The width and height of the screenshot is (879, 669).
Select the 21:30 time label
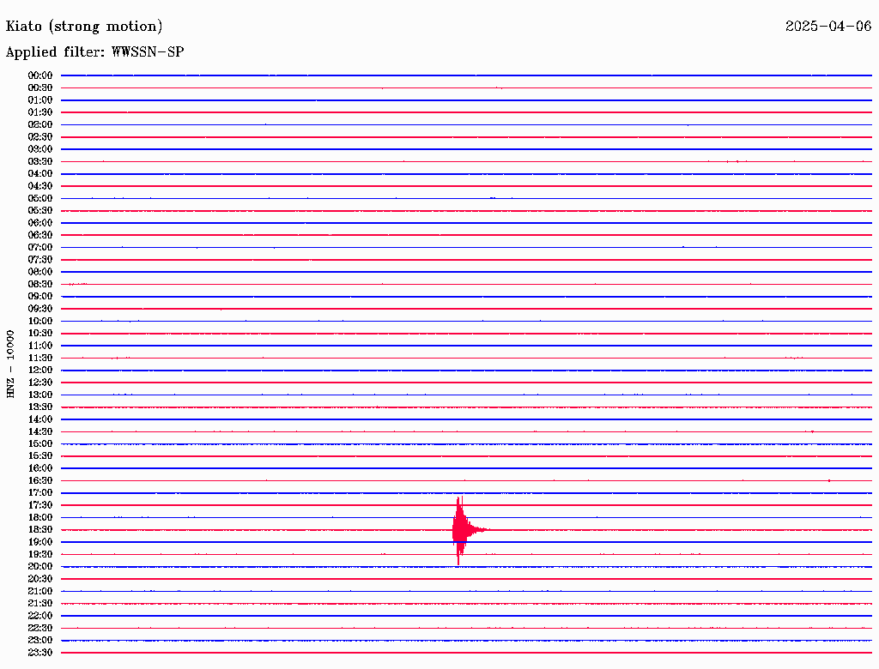pos(40,604)
